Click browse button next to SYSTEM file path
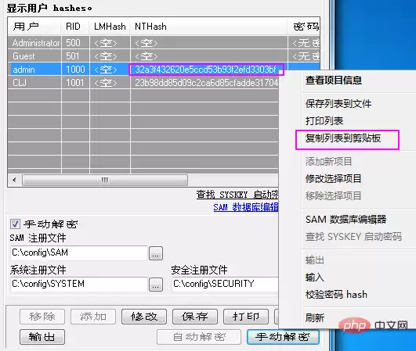 pyautogui.click(x=156, y=285)
